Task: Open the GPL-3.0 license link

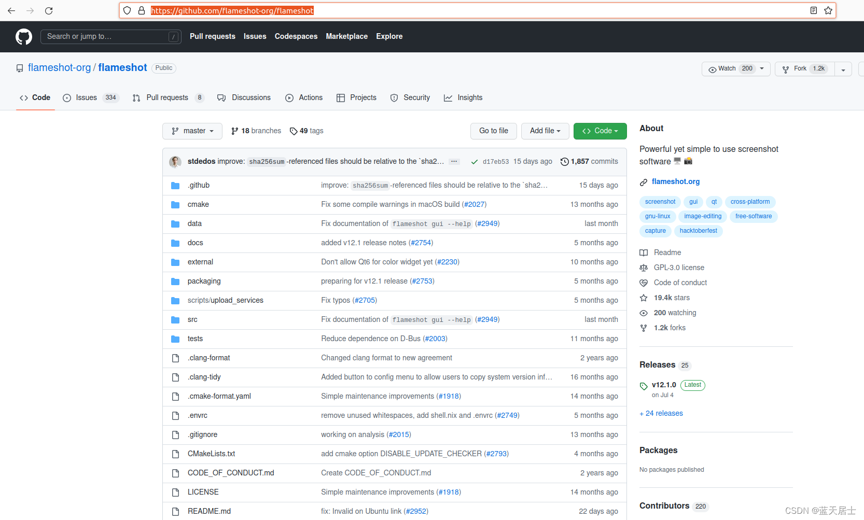Action: (x=679, y=268)
